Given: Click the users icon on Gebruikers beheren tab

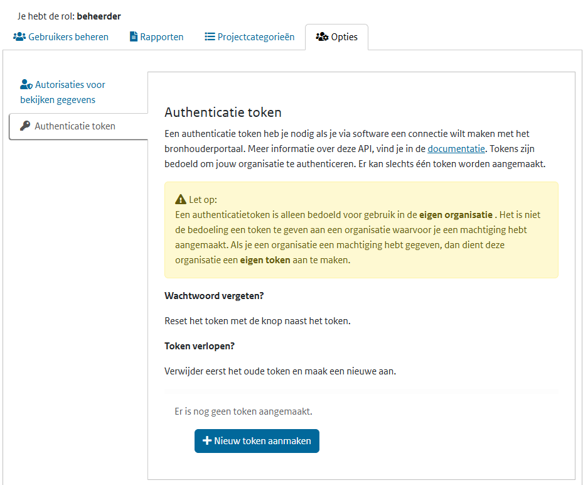Looking at the screenshot, I should tap(19, 37).
